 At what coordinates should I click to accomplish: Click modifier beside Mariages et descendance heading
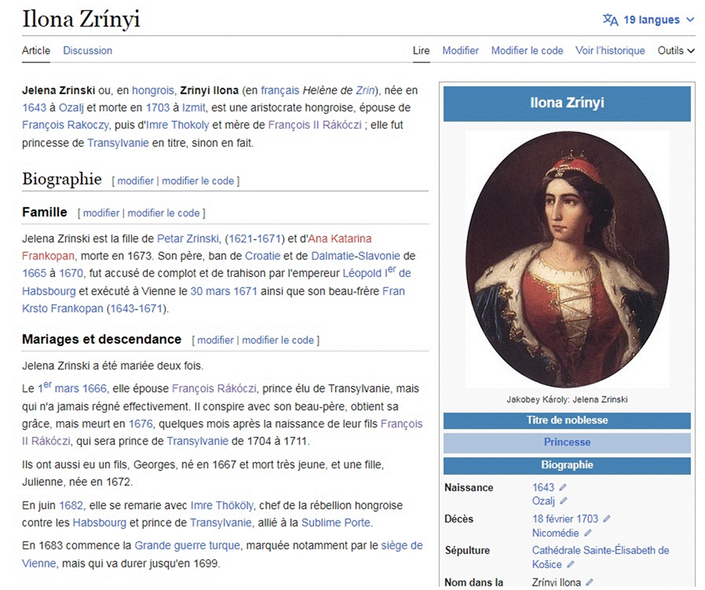click(215, 340)
